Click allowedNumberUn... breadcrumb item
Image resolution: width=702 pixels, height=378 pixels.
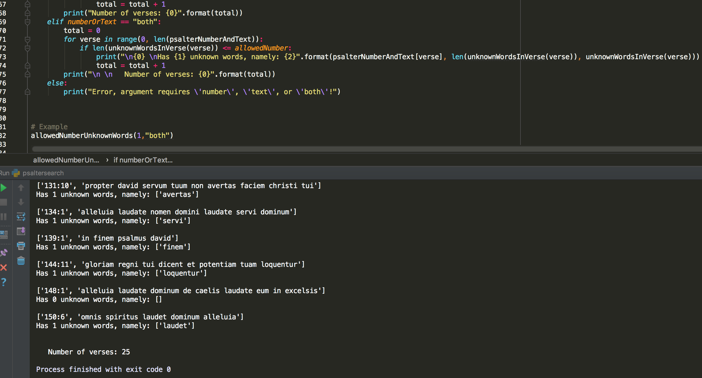[66, 160]
